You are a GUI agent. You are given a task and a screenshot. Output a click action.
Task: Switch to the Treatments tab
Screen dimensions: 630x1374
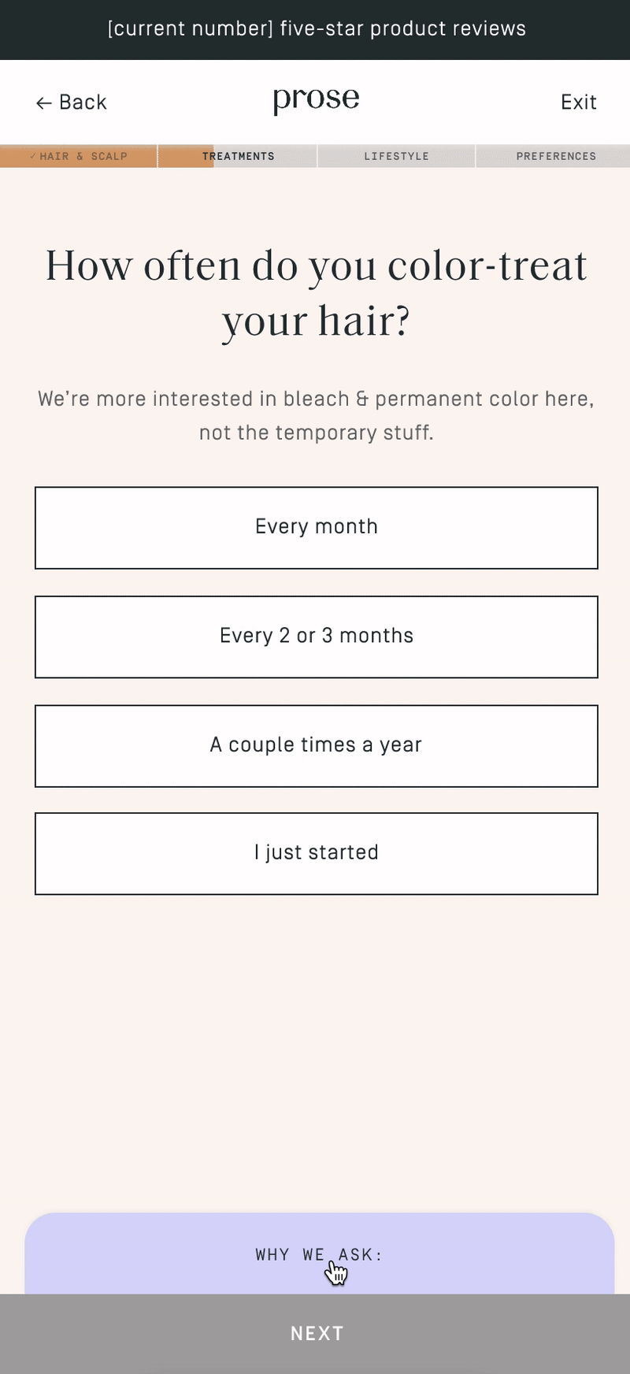click(x=238, y=156)
